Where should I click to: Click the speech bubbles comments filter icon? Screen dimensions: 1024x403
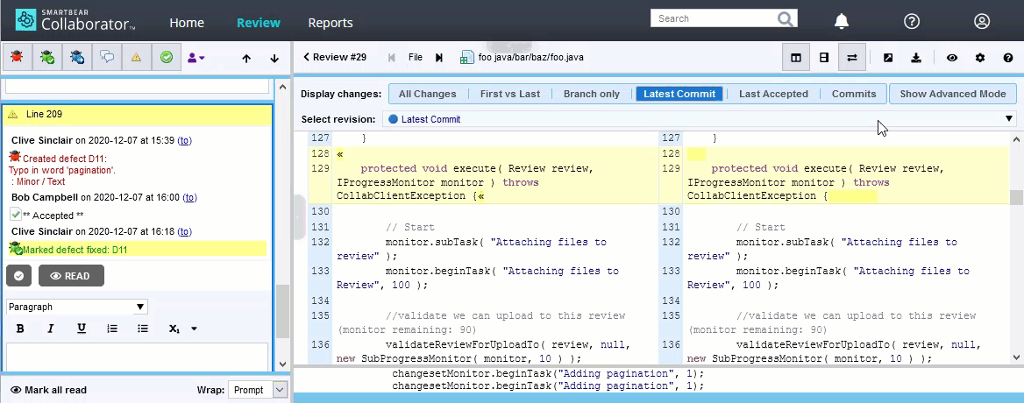click(107, 58)
